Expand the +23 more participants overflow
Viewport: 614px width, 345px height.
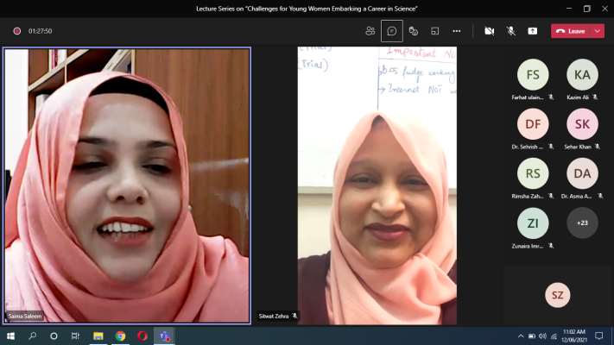coord(582,223)
